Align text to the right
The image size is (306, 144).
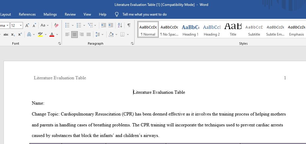[x=82, y=34]
